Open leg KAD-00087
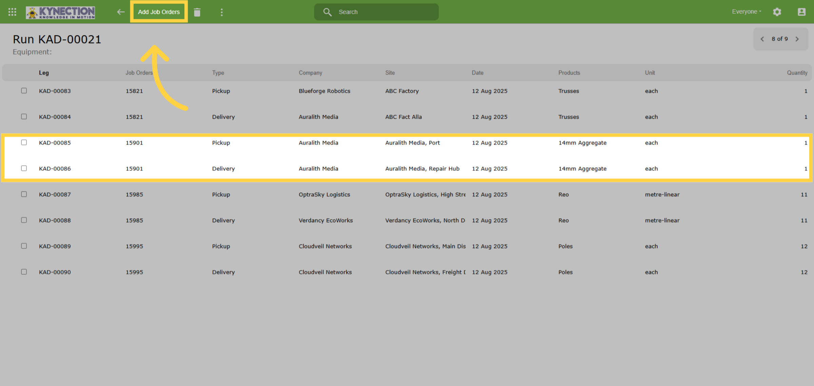The image size is (814, 386). pos(55,194)
